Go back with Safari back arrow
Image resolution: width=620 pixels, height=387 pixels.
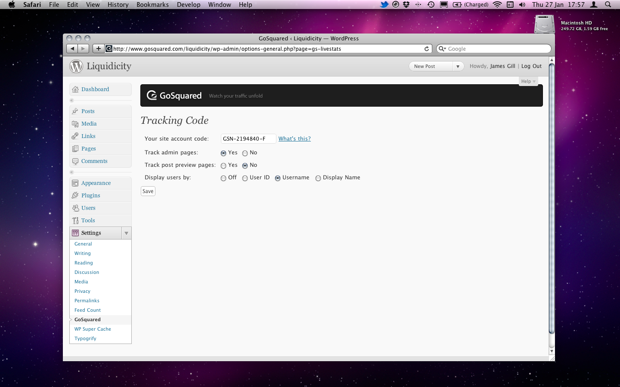coord(72,49)
